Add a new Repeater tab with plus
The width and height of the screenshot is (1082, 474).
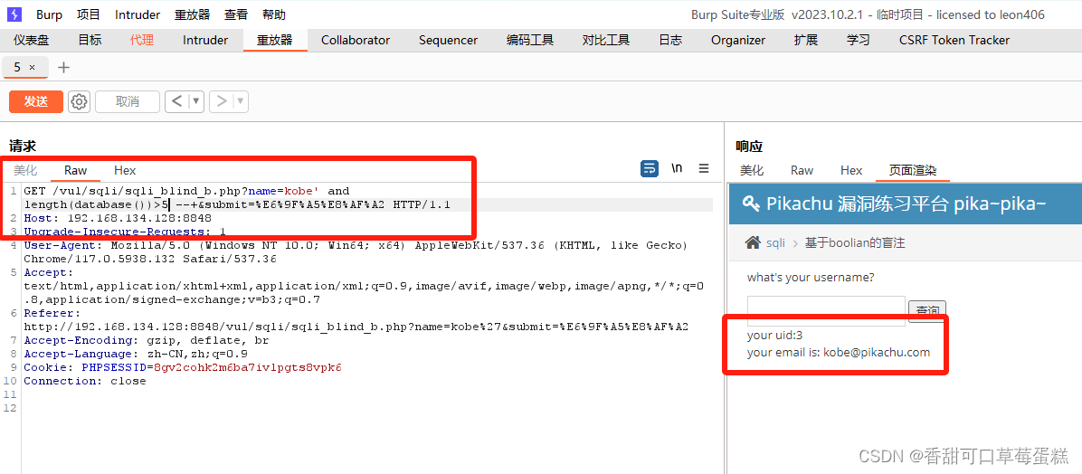[63, 67]
